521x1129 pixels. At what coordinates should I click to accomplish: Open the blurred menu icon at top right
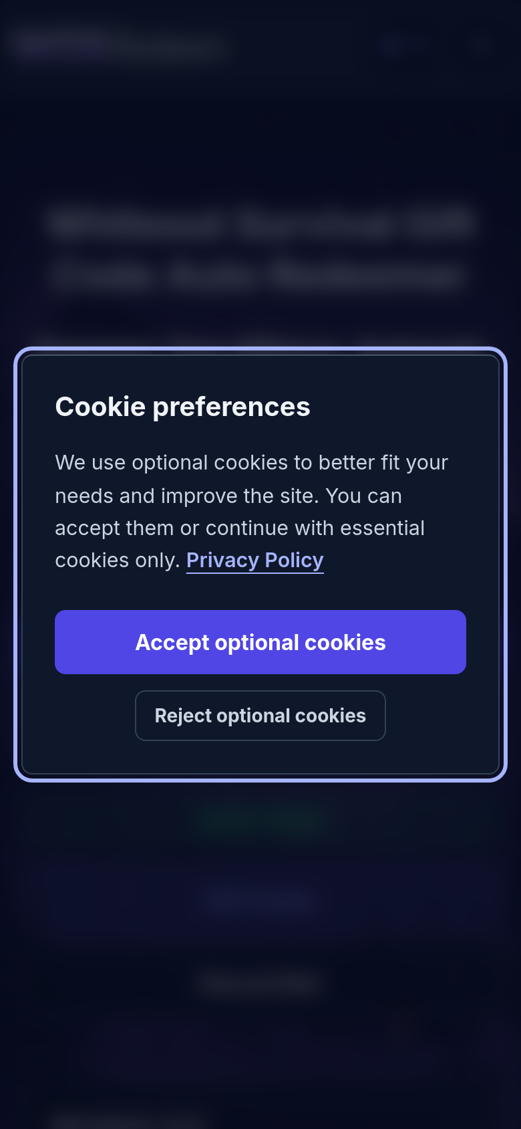480,45
